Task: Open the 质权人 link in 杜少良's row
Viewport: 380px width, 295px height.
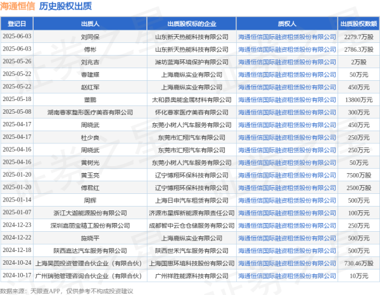Action: 287,136
